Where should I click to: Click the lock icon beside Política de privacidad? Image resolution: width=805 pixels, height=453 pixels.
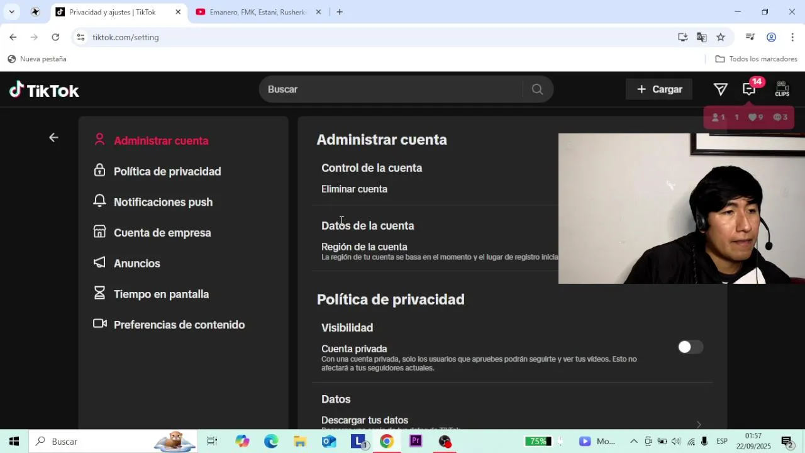[99, 171]
